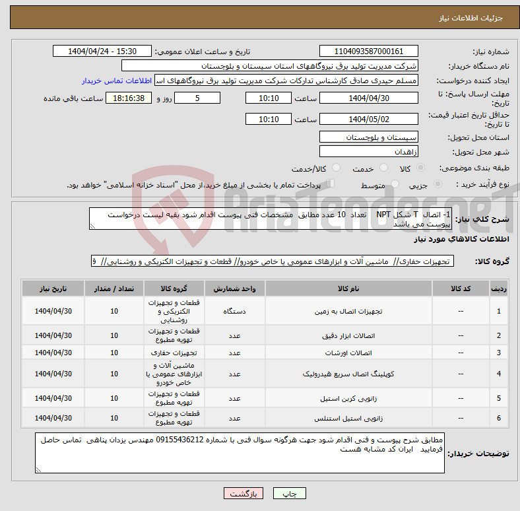Open the اطلاعات تماس خریدار link
Image resolution: width=520 pixels, height=511 pixels.
pos(117,81)
